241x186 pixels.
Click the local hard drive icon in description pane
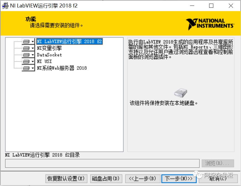[181, 93]
